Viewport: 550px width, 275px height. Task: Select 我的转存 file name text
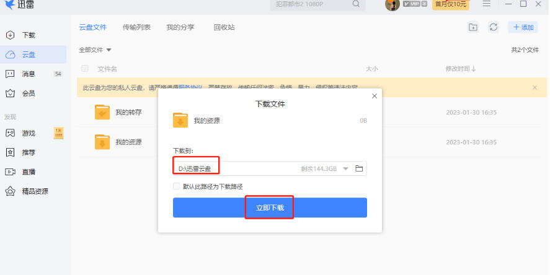[x=129, y=113]
